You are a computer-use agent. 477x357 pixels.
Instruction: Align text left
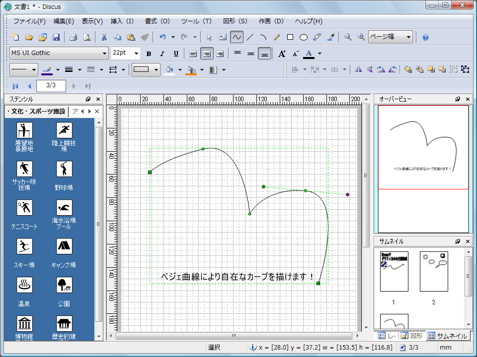pos(193,54)
